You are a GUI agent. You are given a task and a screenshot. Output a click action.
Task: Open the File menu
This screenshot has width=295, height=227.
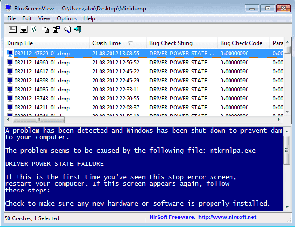pos(11,18)
